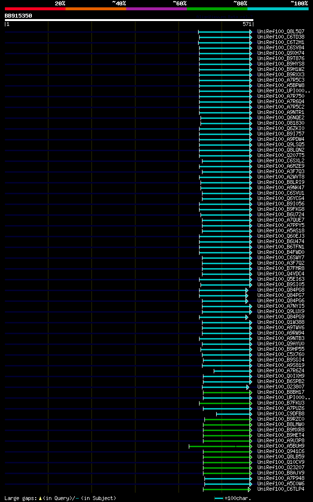
Task: Open the UniRef100_O81830 hit label
Action: (x=281, y=123)
